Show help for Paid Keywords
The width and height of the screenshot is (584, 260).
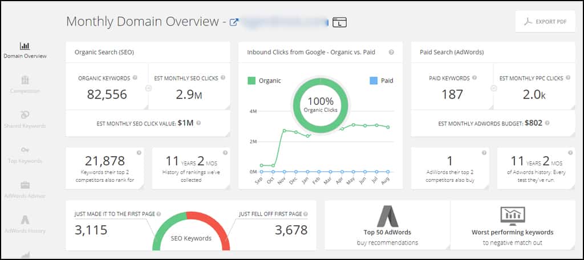(474, 78)
